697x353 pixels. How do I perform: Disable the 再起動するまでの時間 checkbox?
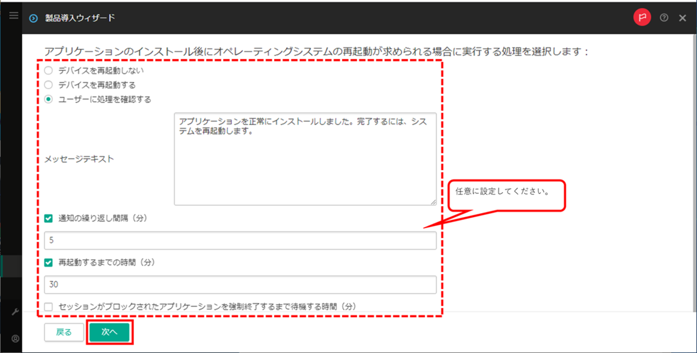click(48, 263)
